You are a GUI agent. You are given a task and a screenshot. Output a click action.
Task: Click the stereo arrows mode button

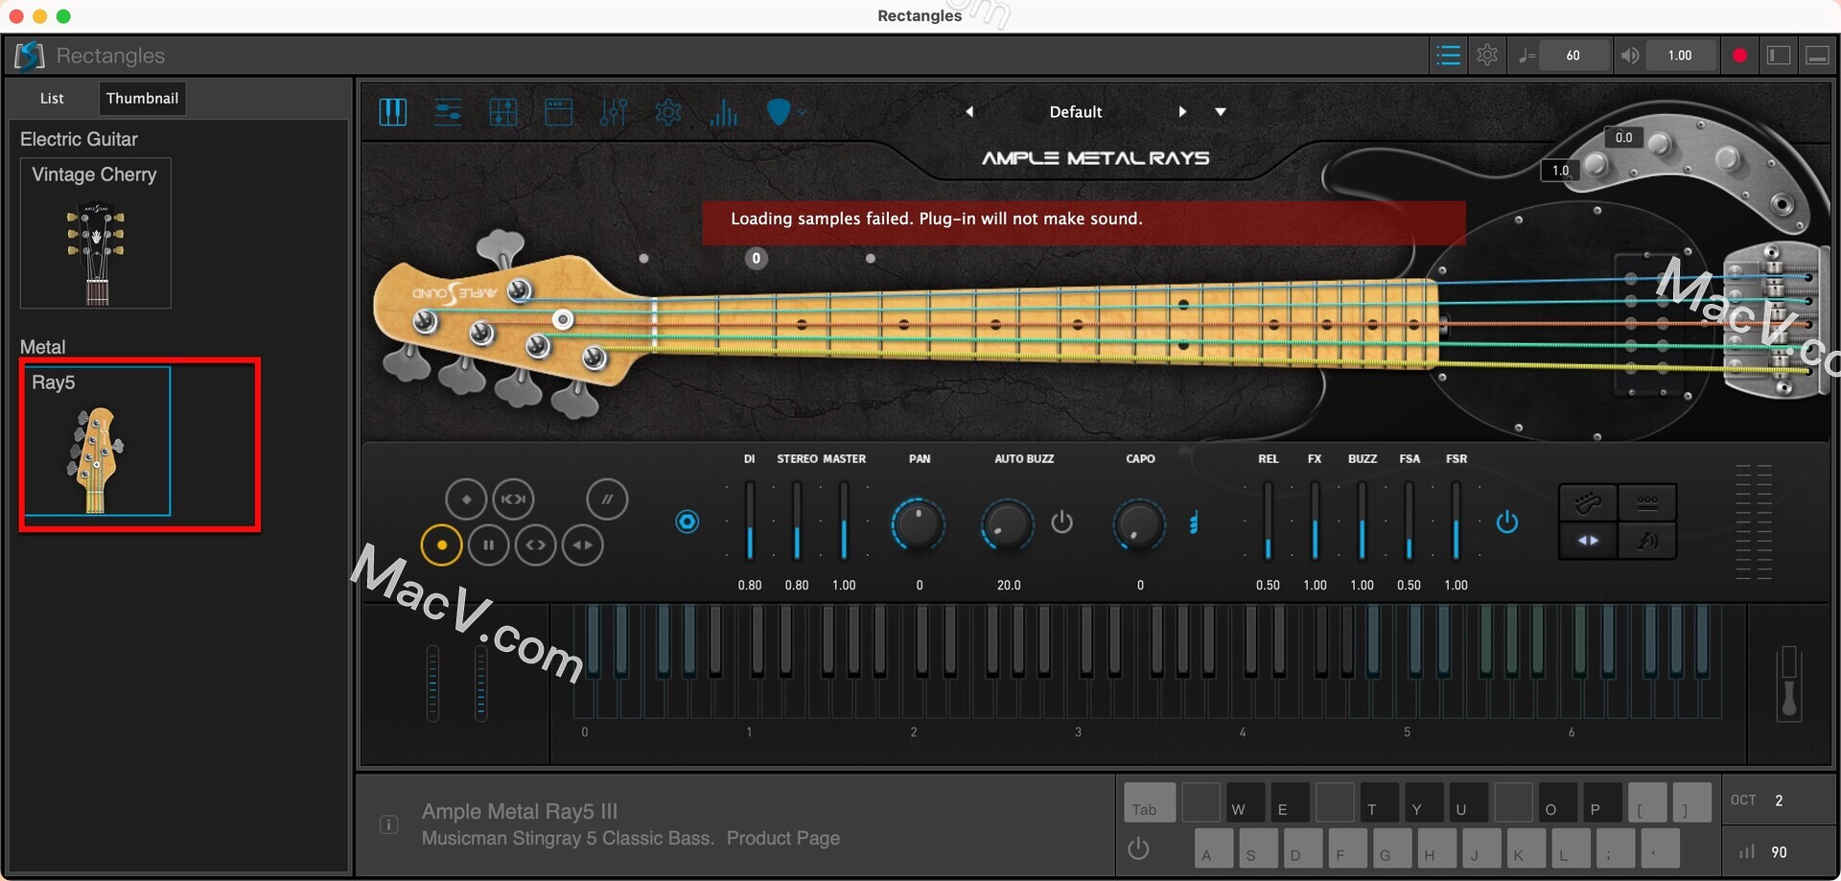pyautogui.click(x=1588, y=541)
